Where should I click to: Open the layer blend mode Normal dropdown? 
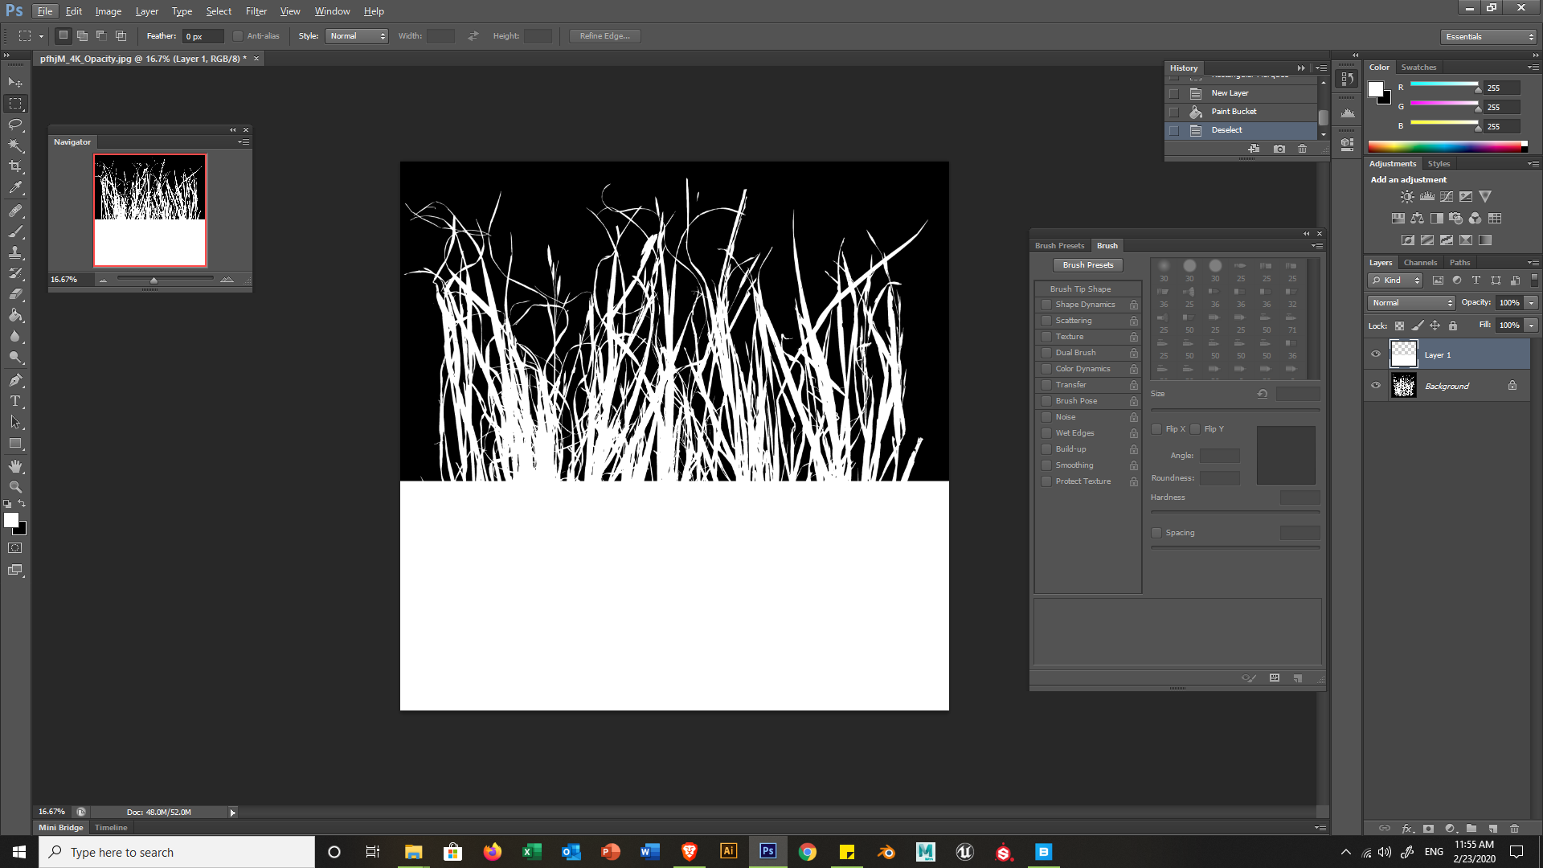click(1411, 303)
